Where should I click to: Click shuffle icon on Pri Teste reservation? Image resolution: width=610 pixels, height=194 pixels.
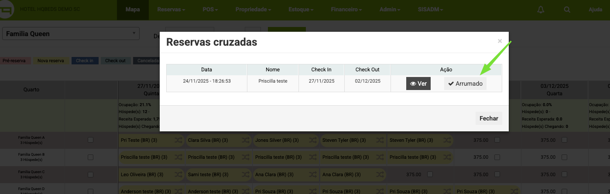click(x=178, y=140)
